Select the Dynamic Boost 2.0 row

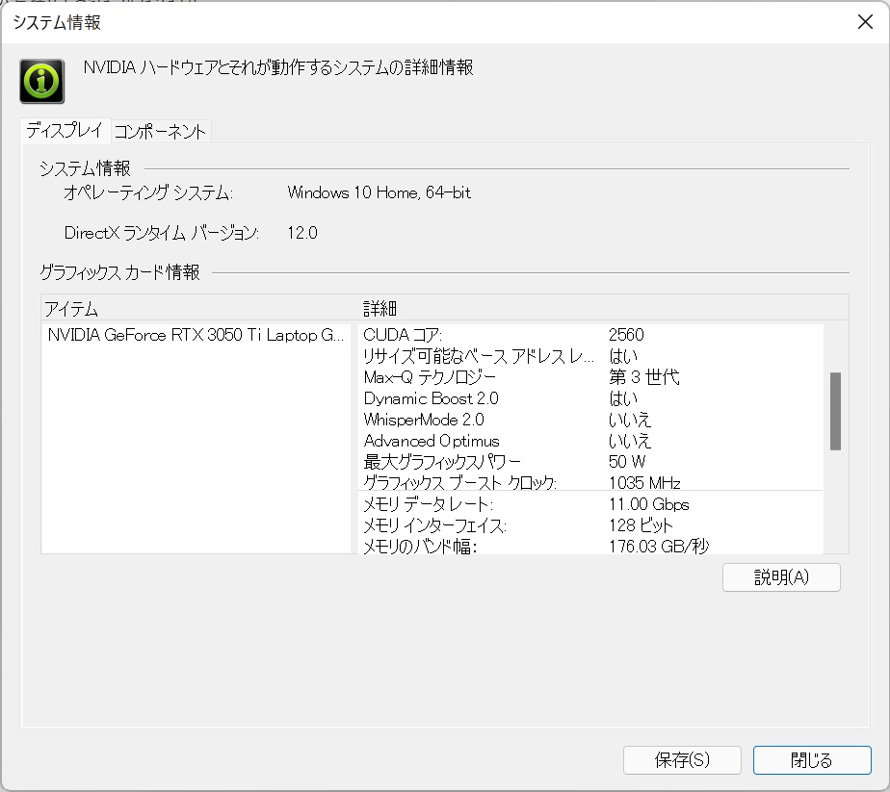point(590,398)
